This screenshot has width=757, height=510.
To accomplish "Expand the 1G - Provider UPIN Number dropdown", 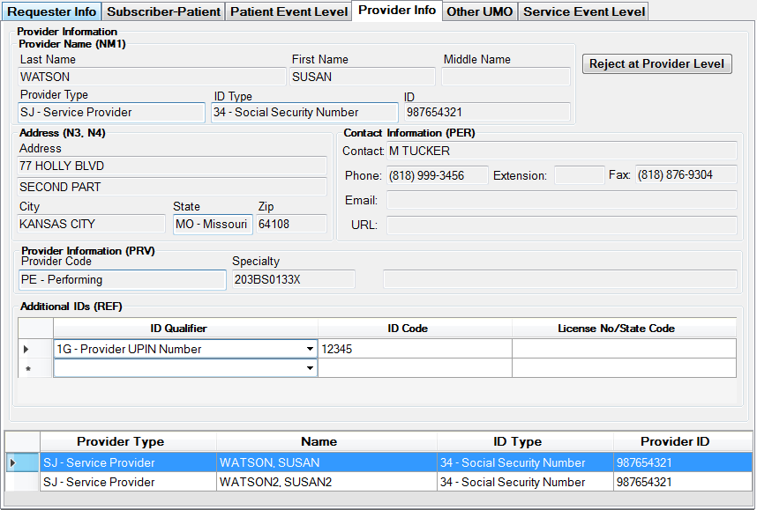I will [x=310, y=349].
